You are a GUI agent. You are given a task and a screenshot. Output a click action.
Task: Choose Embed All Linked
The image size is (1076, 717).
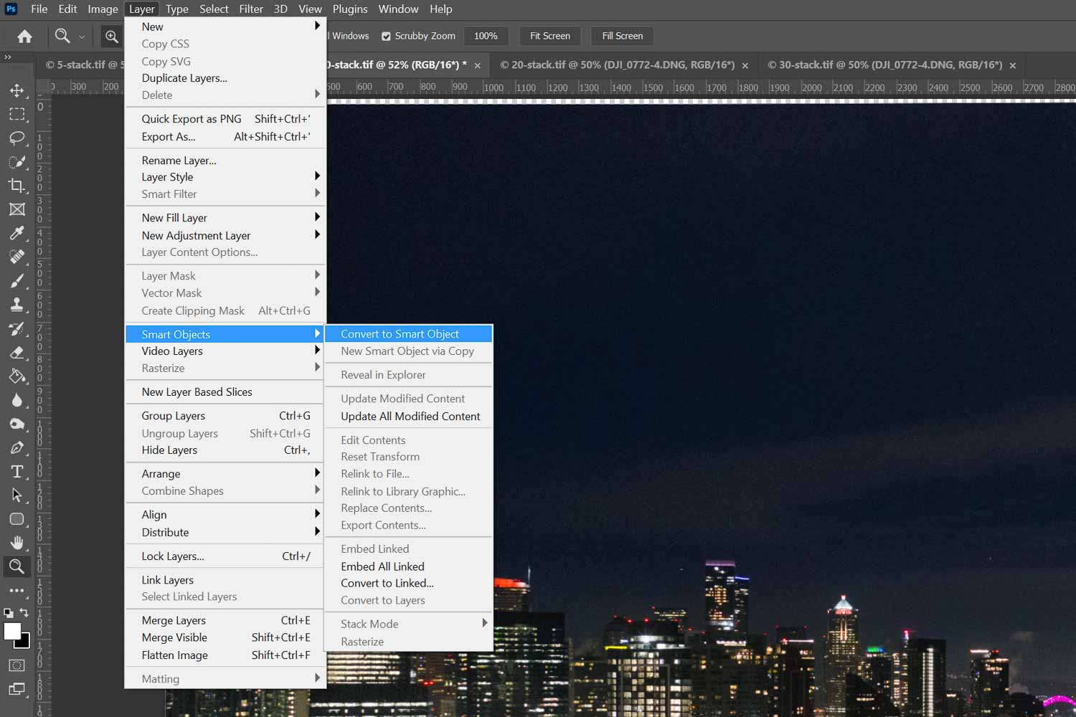tap(408, 566)
